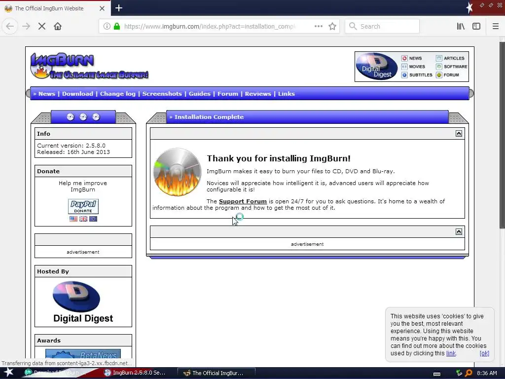Select the US flag donate icon

pos(73,219)
